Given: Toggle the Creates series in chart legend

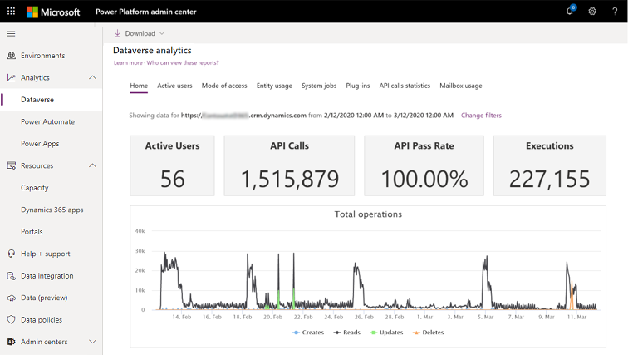Looking at the screenshot, I should click(308, 333).
